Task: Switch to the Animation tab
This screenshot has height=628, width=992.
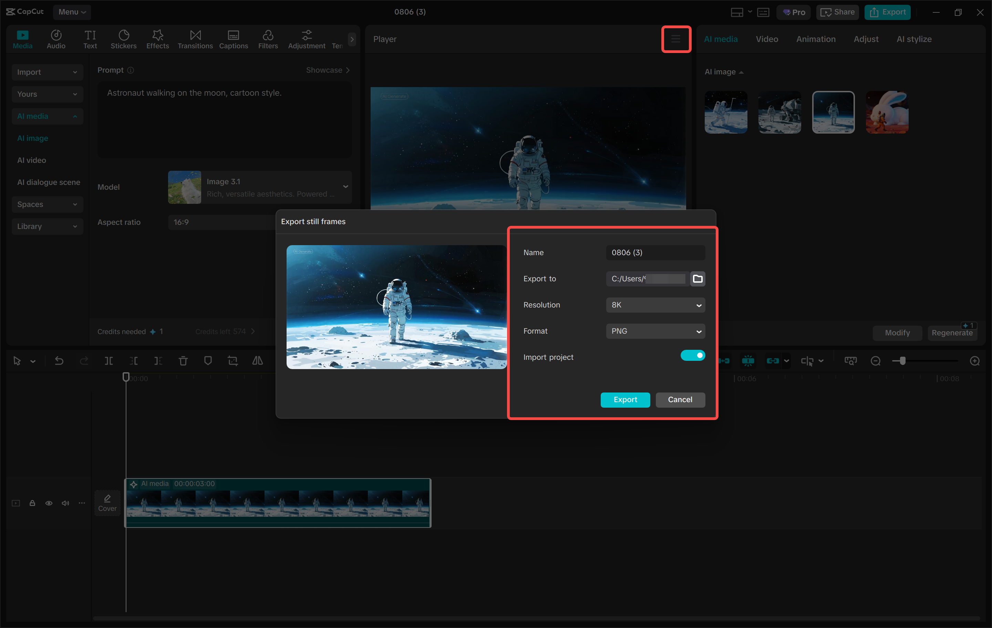Action: (816, 39)
